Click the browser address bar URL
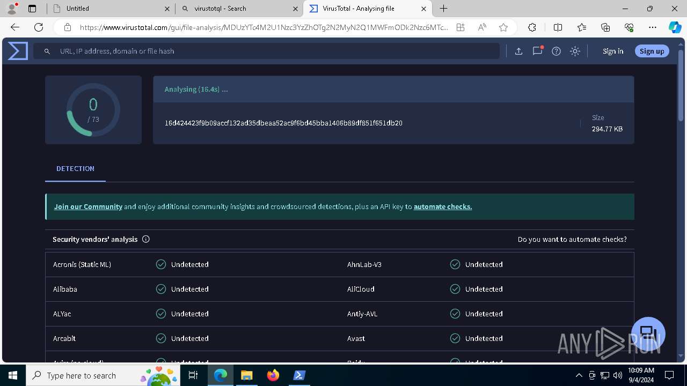Viewport: 687px width, 386px height. (x=264, y=27)
